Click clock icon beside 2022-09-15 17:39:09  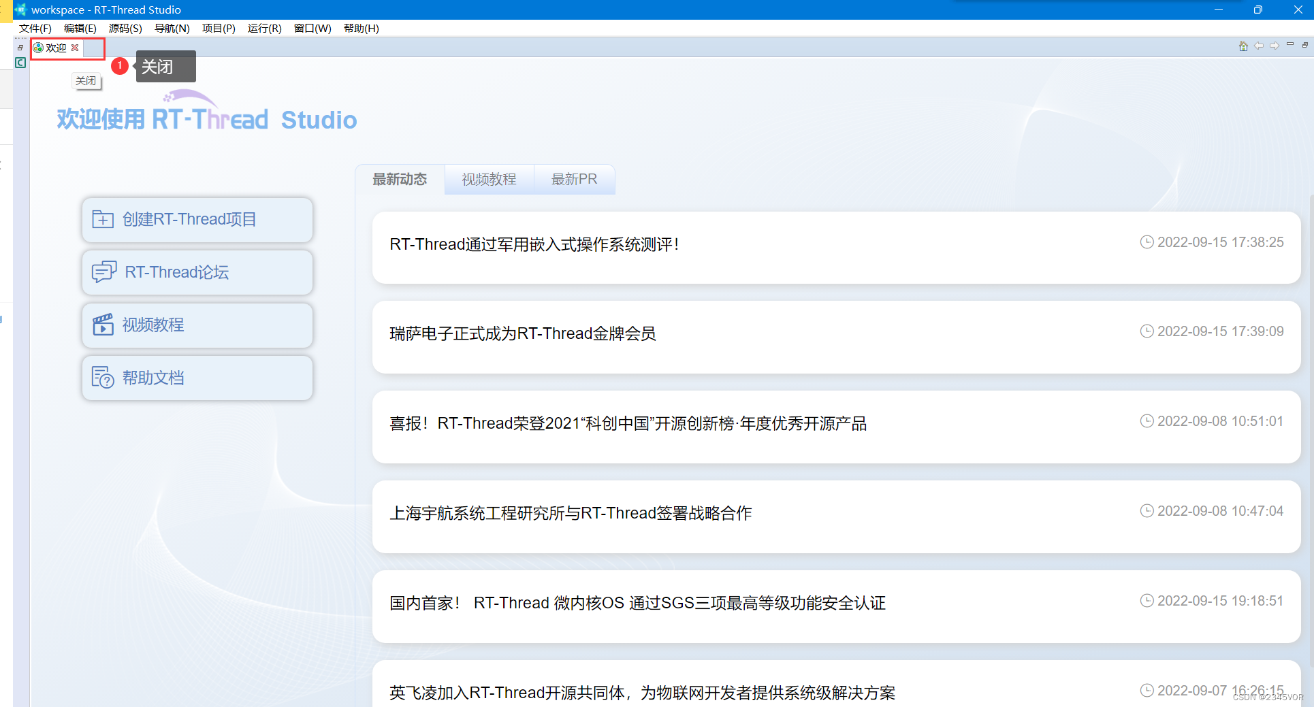tap(1147, 331)
